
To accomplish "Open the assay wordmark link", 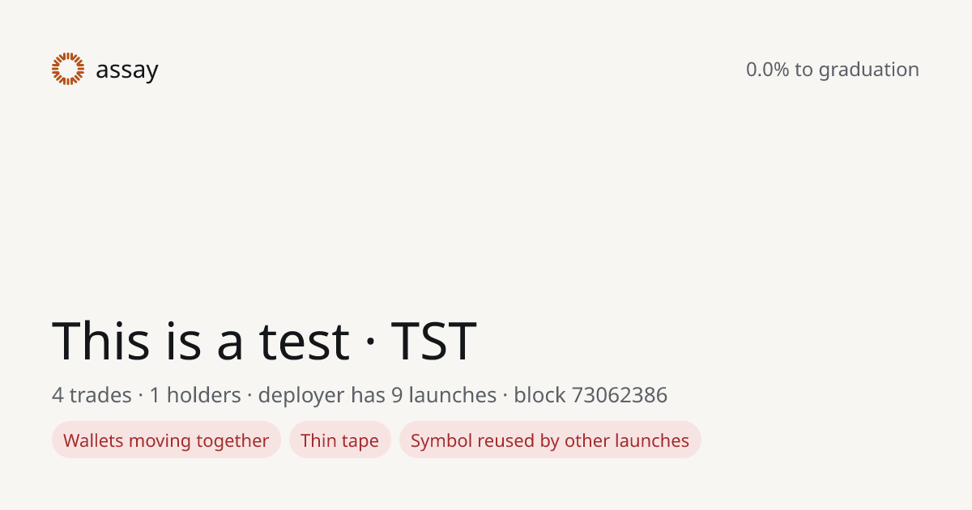I will [127, 70].
